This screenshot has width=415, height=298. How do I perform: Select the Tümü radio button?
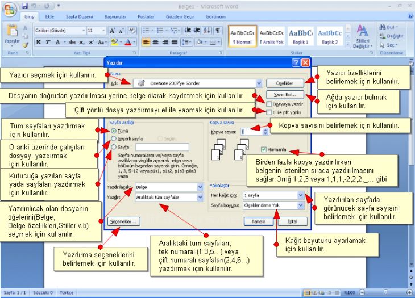pos(114,131)
